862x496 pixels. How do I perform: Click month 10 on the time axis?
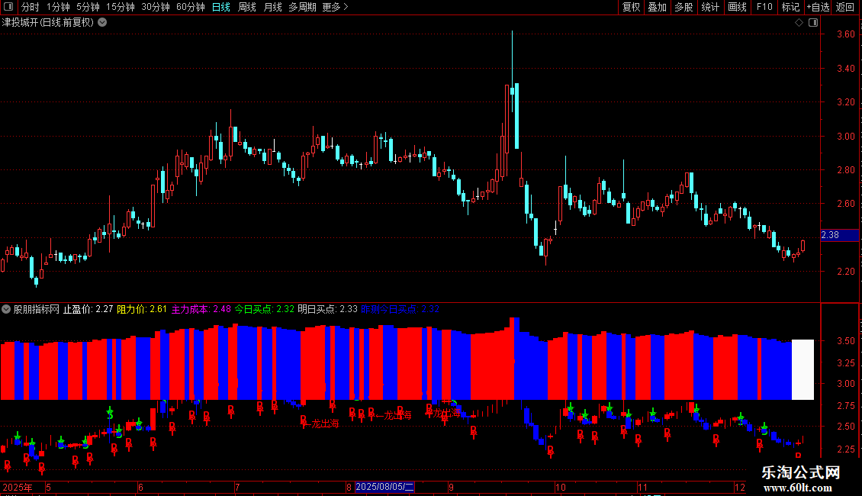pyautogui.click(x=560, y=487)
